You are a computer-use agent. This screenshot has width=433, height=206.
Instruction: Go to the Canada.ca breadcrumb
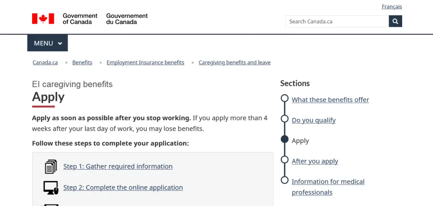pyautogui.click(x=45, y=63)
